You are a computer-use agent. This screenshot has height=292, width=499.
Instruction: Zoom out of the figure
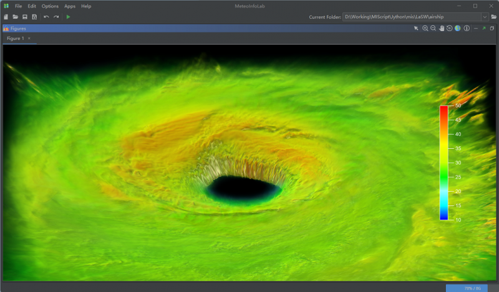click(433, 29)
